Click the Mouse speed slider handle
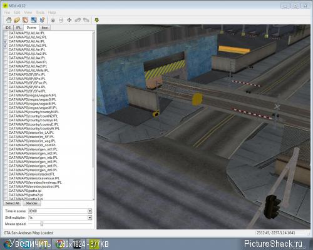The height and width of the screenshot is (250, 313). click(42, 224)
